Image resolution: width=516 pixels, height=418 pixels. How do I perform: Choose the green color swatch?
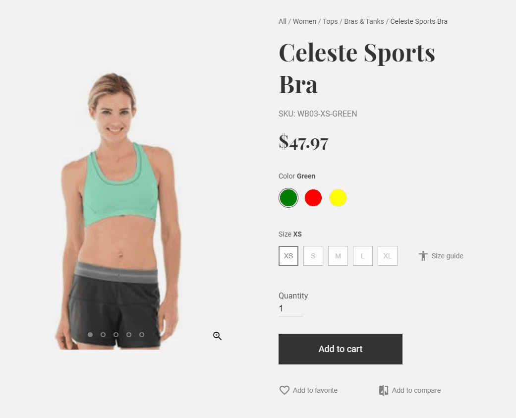point(288,198)
